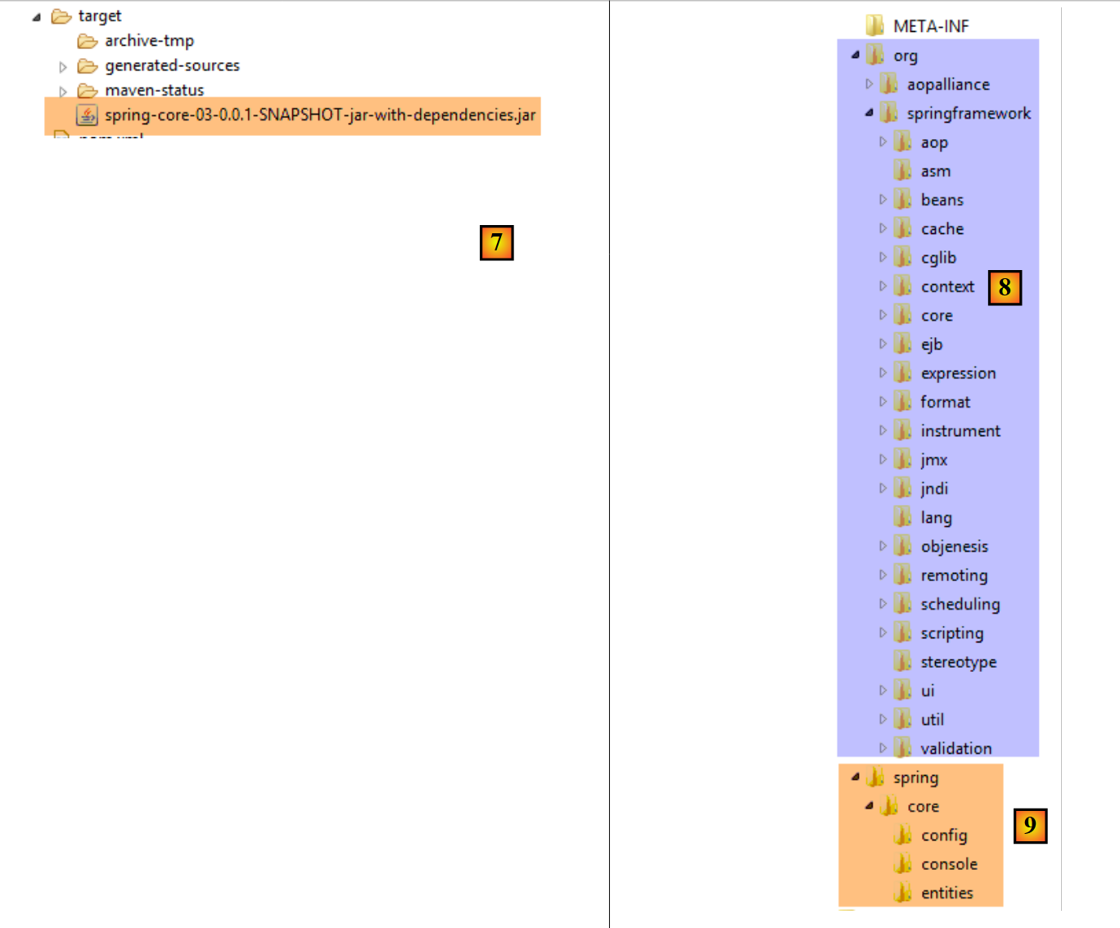Collapse the spring folder node
This screenshot has height=928, width=1120.
point(856,777)
